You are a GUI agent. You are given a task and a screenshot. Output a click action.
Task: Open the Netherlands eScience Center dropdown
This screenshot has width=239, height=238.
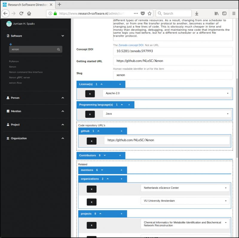[x=185, y=188]
